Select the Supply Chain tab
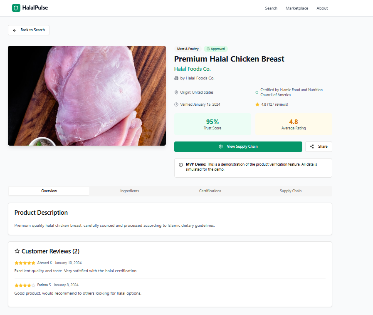This screenshot has width=373, height=315. (290, 191)
